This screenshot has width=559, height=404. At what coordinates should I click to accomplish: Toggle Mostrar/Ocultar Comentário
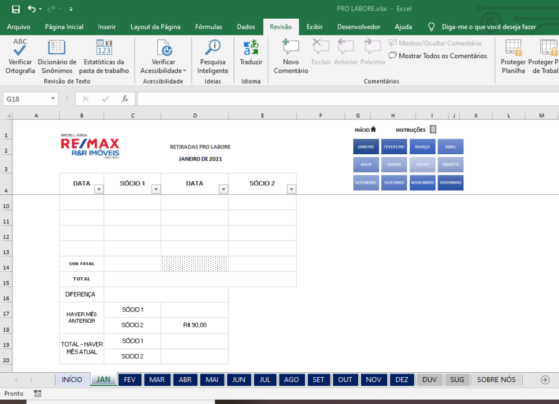point(435,43)
